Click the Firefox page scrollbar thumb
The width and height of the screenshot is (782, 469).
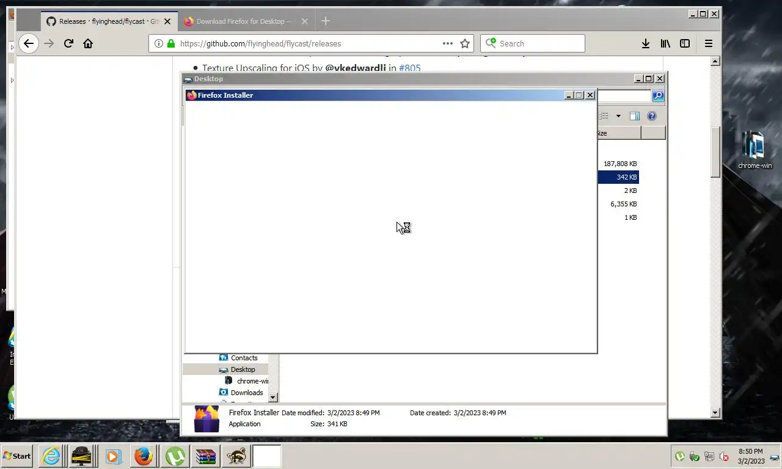[715, 151]
